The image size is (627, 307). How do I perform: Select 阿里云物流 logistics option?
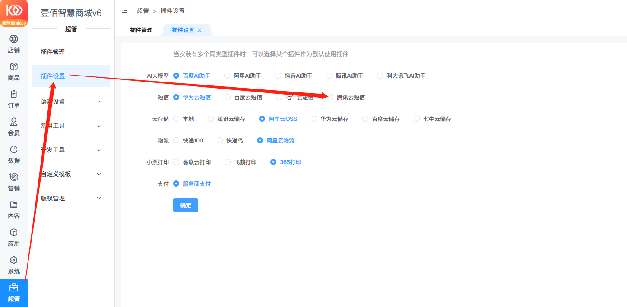(260, 140)
